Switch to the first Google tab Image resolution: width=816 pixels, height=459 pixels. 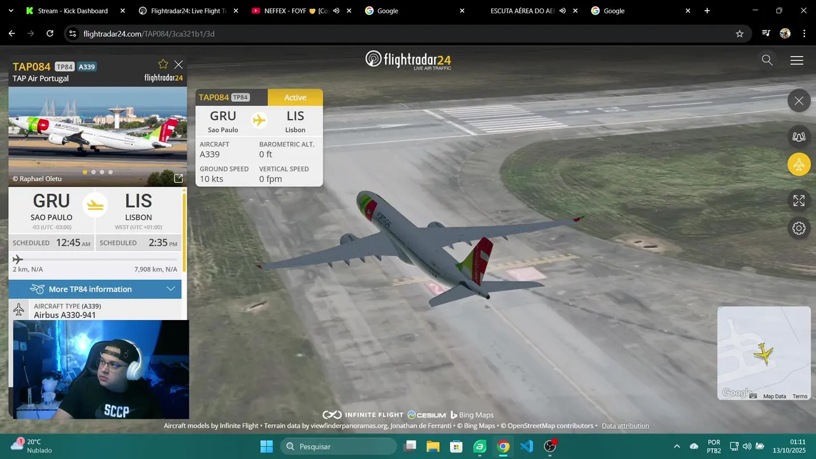click(414, 11)
